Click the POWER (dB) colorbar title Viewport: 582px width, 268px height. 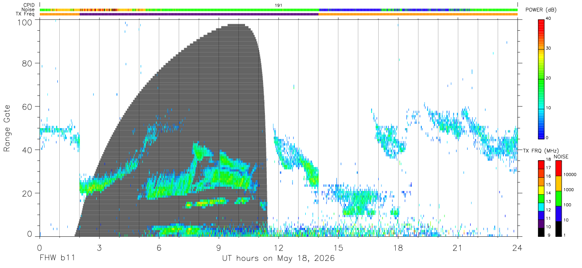coord(542,10)
